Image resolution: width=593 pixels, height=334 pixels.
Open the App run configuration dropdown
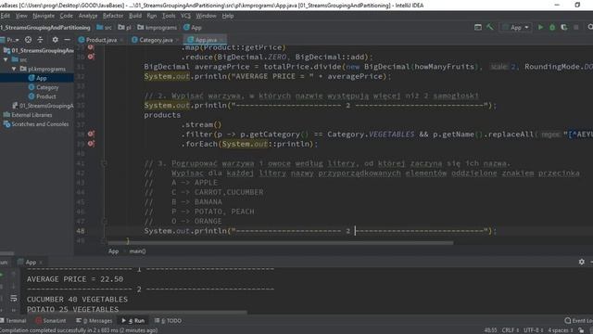point(516,27)
